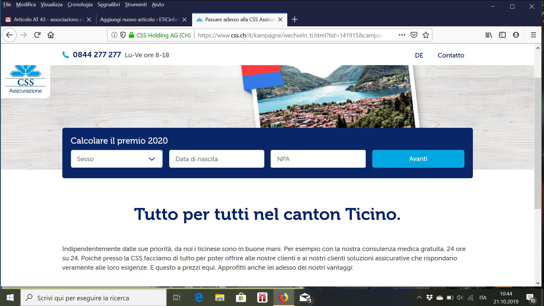This screenshot has width=544, height=306.
Task: Go back to the previous page
Action: point(10,35)
